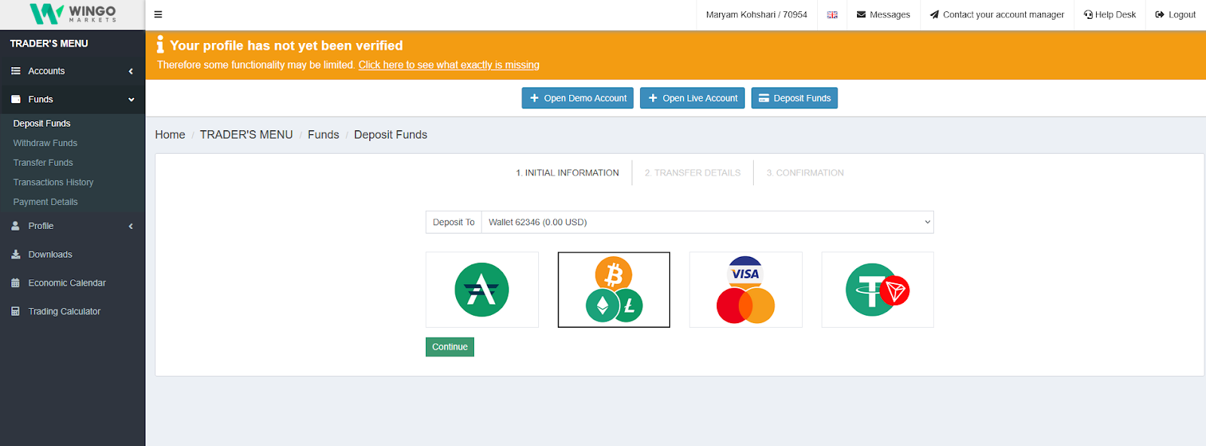Click the link showing what is missing
Image resolution: width=1206 pixels, height=446 pixels.
pyautogui.click(x=448, y=65)
